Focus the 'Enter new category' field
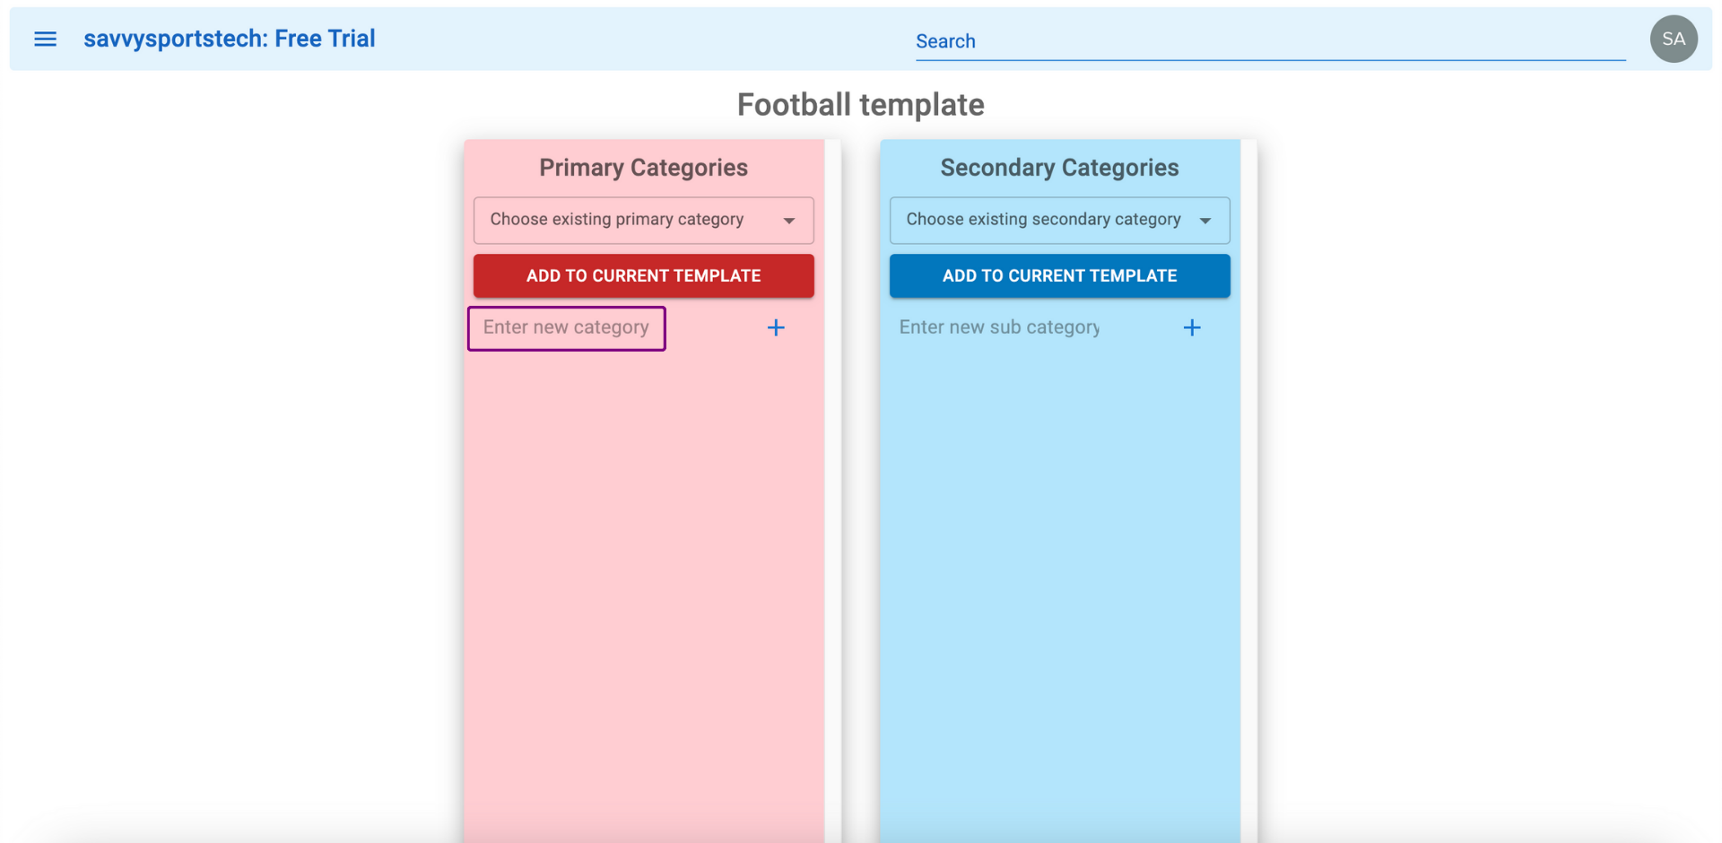This screenshot has width=1722, height=843. tap(567, 328)
